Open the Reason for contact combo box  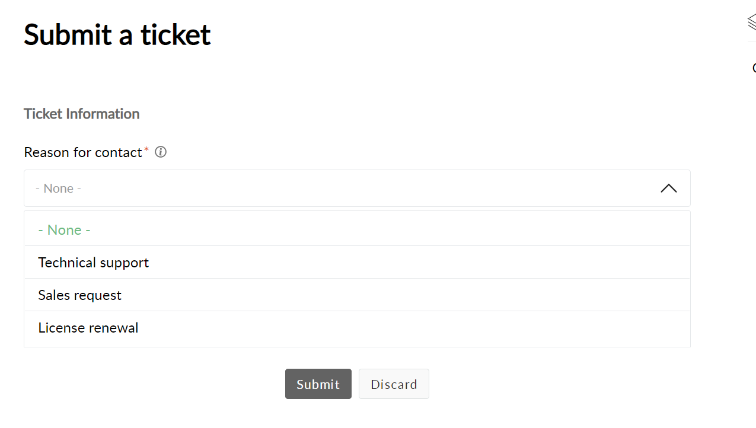point(357,189)
